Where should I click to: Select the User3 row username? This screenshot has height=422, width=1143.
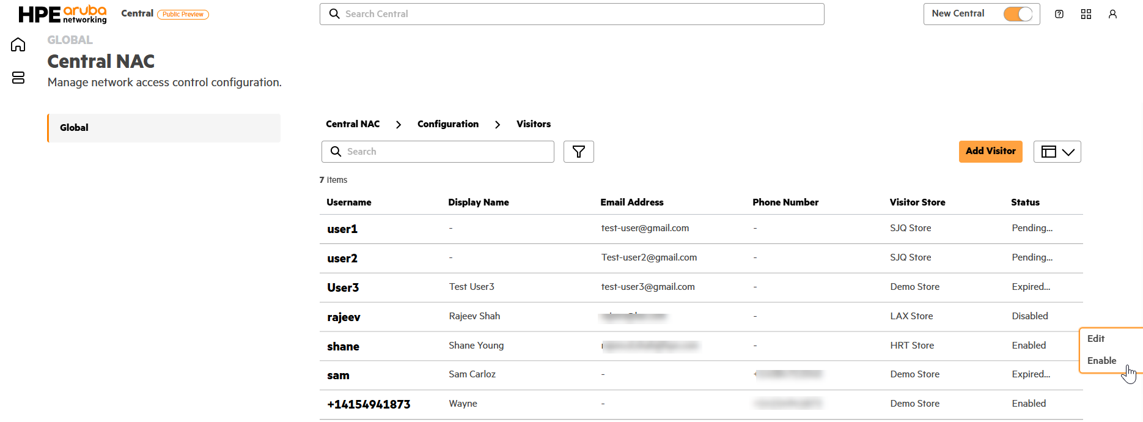click(x=343, y=288)
